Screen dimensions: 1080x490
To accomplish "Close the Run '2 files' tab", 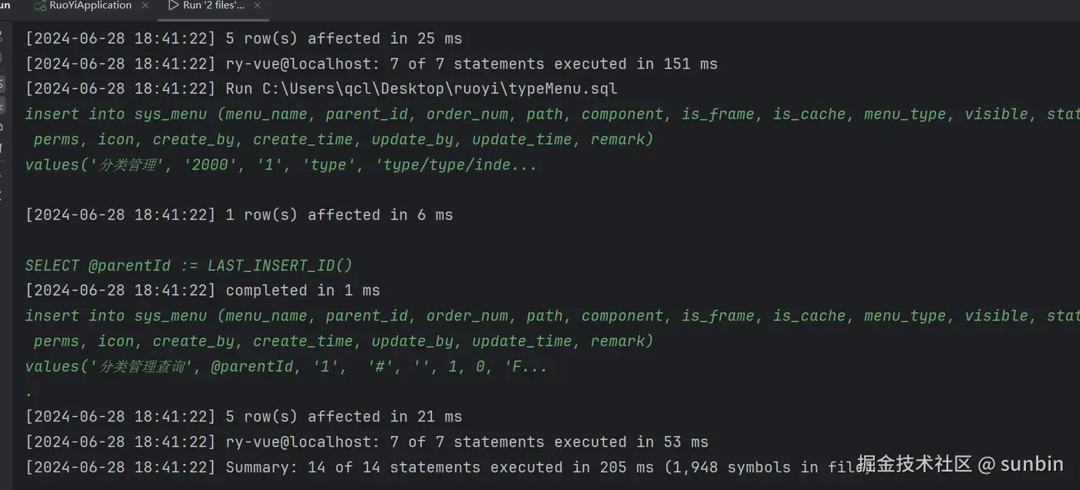I will tap(258, 5).
